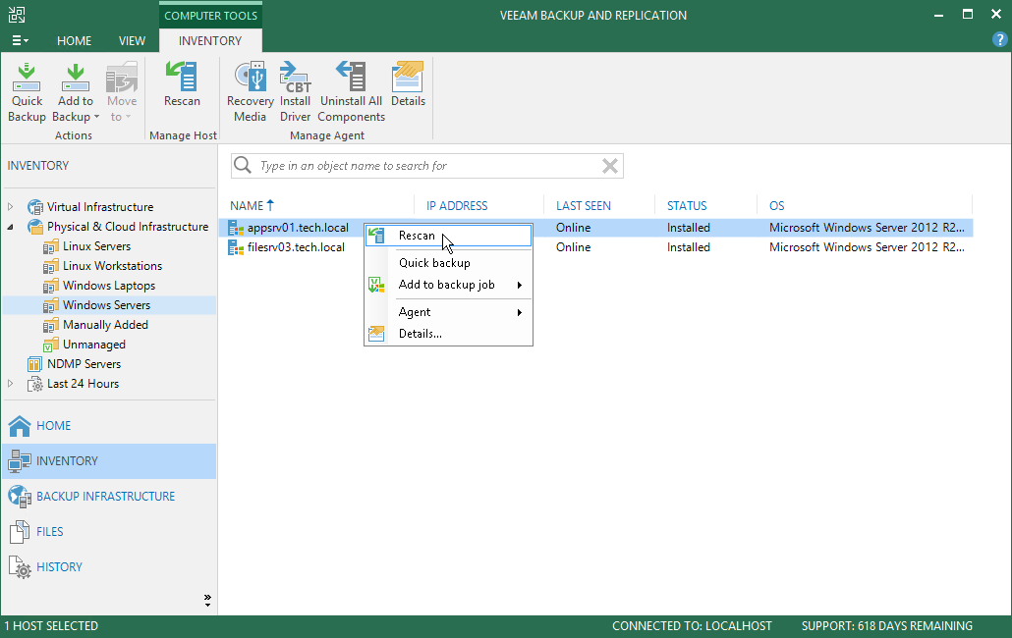Select the Manually Added tree item
Viewport: 1012px width, 638px height.
pos(106,326)
